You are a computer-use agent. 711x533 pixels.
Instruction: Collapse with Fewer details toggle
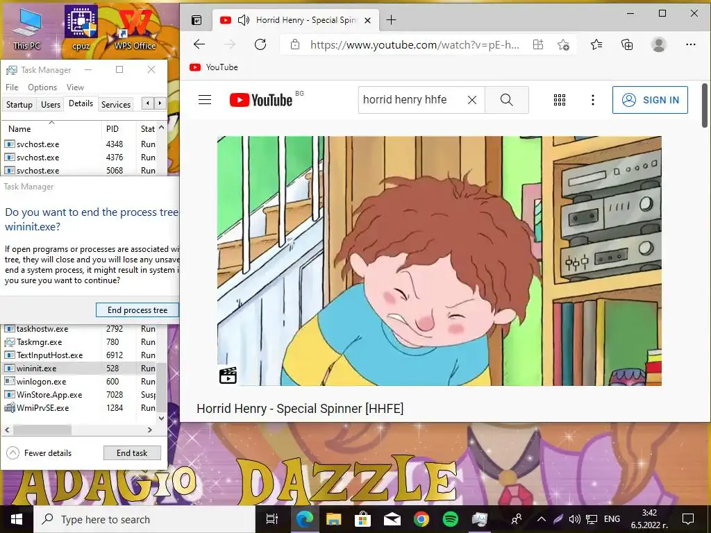coord(39,452)
